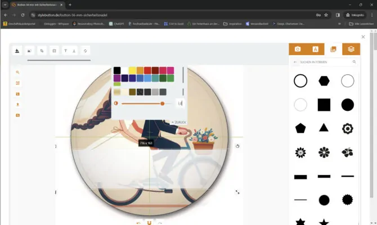Click the opacity value box beside slider
377x225 pixels.
click(180, 103)
